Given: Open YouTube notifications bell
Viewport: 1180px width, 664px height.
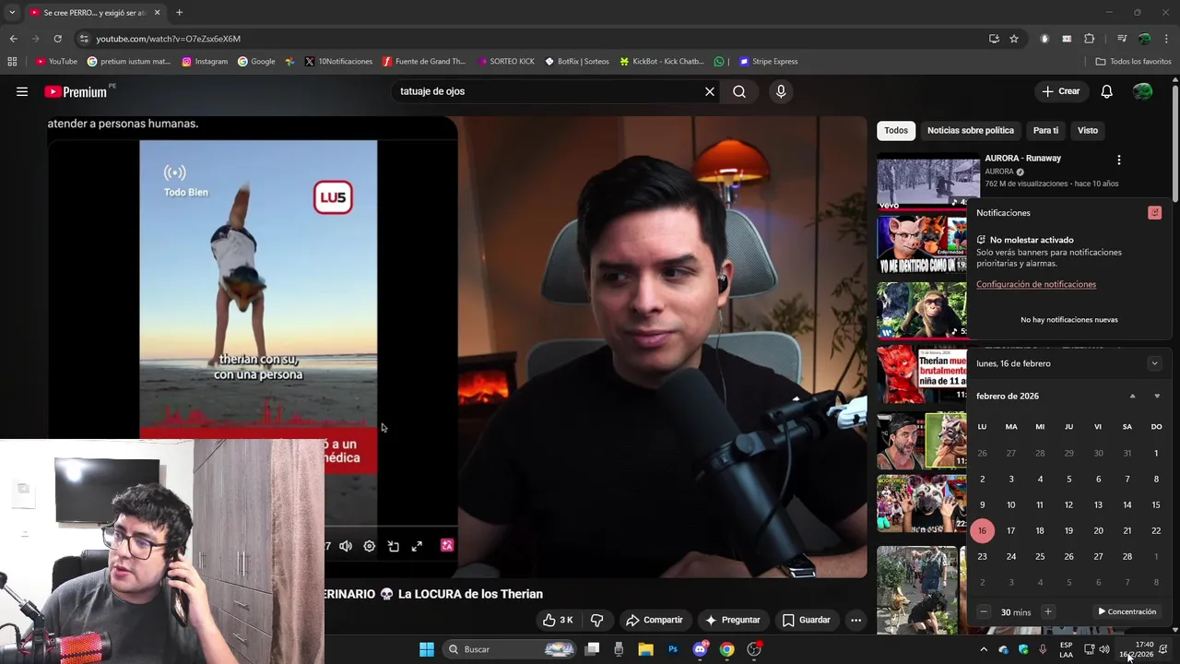Looking at the screenshot, I should pos(1107,91).
